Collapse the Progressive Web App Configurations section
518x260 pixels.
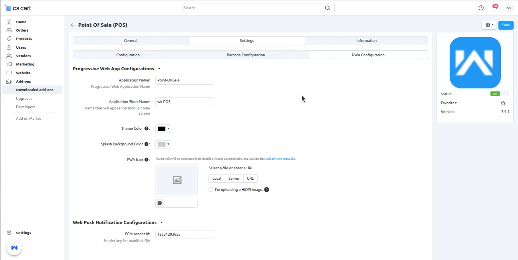159,69
